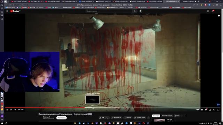Mute the video player volume
The image size is (223, 125).
15,110
